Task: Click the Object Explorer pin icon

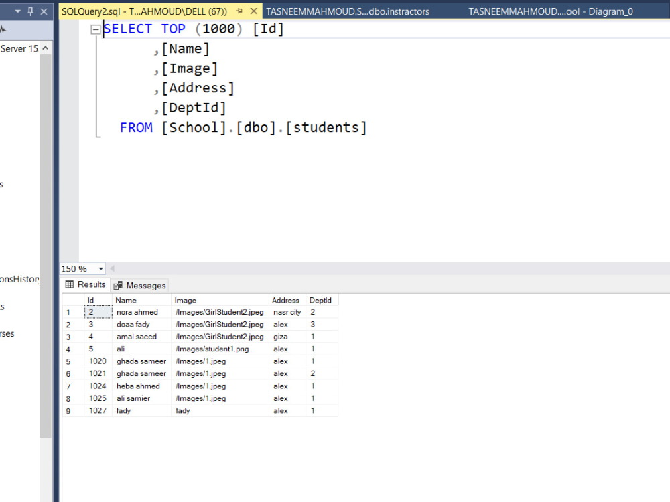Action: coord(30,11)
